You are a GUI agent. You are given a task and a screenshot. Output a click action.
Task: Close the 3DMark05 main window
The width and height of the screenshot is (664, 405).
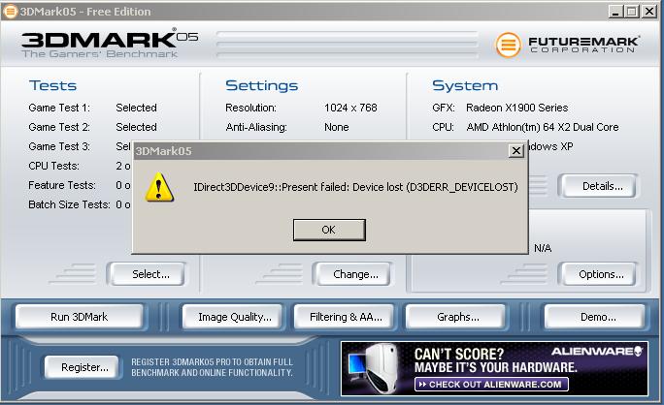coord(649,12)
